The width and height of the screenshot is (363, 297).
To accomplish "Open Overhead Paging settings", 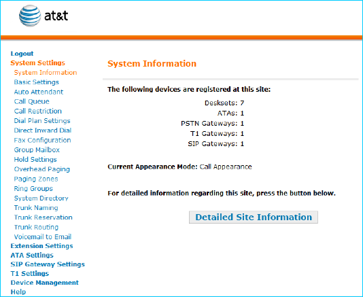I will click(x=41, y=169).
